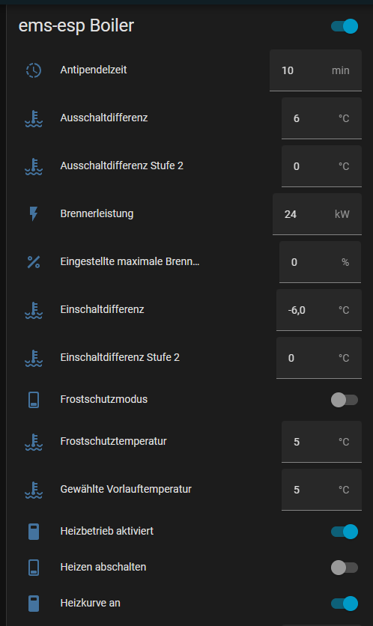Toggle the ems-esp Boiler master switch
Image resolution: width=373 pixels, height=626 pixels.
pos(345,26)
